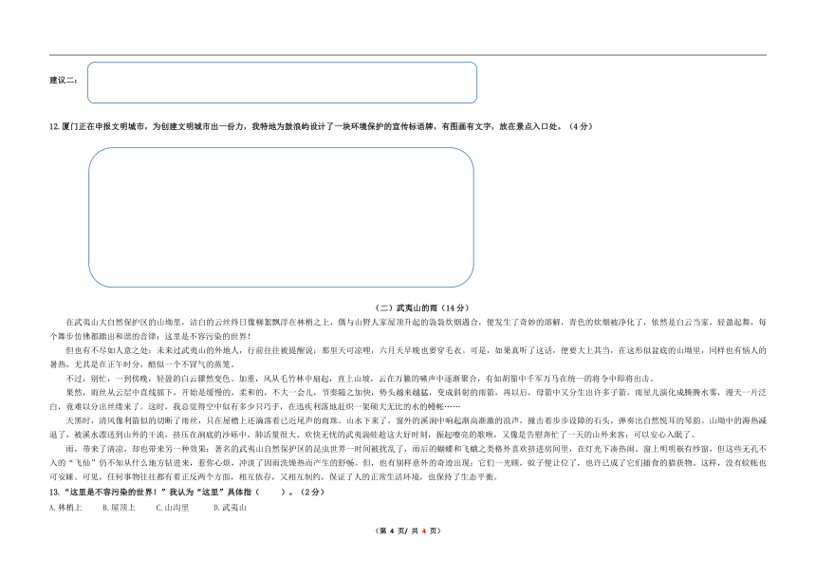This screenshot has height=577, width=816.
Task: Click the heading (二)武夷山的雨(14分)
Action: (x=422, y=308)
